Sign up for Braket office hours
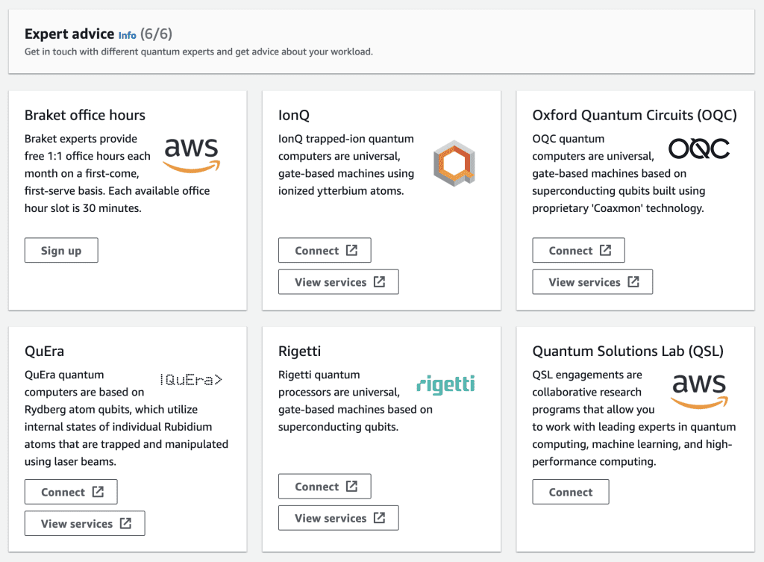 (x=61, y=250)
